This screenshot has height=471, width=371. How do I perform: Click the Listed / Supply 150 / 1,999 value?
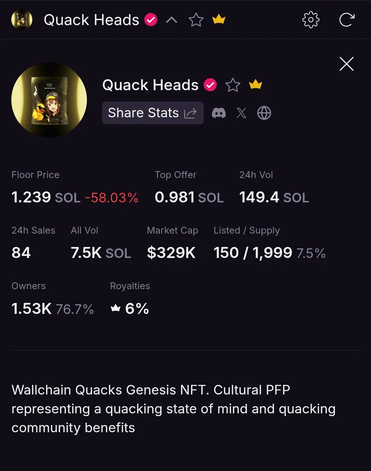pos(253,253)
